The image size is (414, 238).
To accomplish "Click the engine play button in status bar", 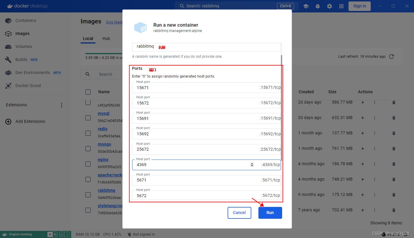I will [50, 234].
